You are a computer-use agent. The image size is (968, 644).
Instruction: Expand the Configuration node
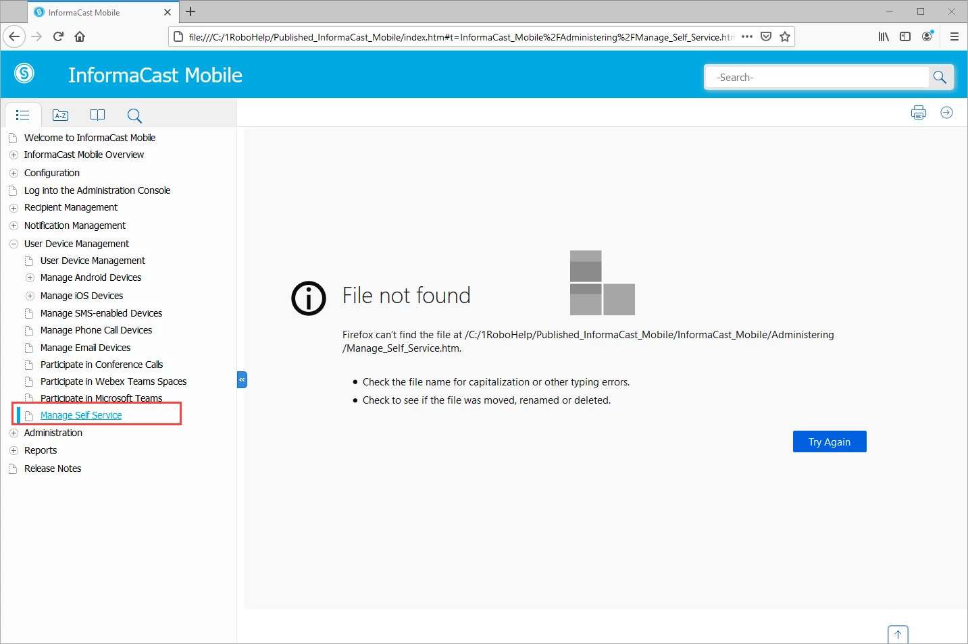point(14,173)
